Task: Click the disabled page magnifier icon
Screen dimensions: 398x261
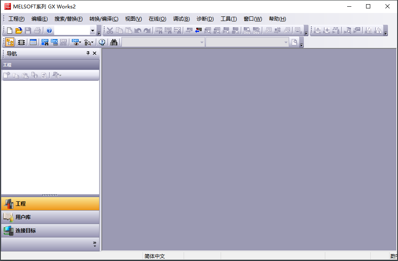Action: click(x=295, y=42)
